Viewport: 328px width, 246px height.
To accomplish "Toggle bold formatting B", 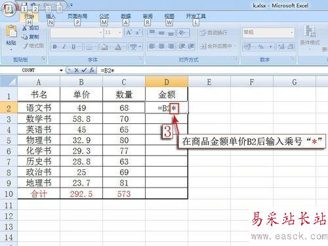I will point(55,47).
